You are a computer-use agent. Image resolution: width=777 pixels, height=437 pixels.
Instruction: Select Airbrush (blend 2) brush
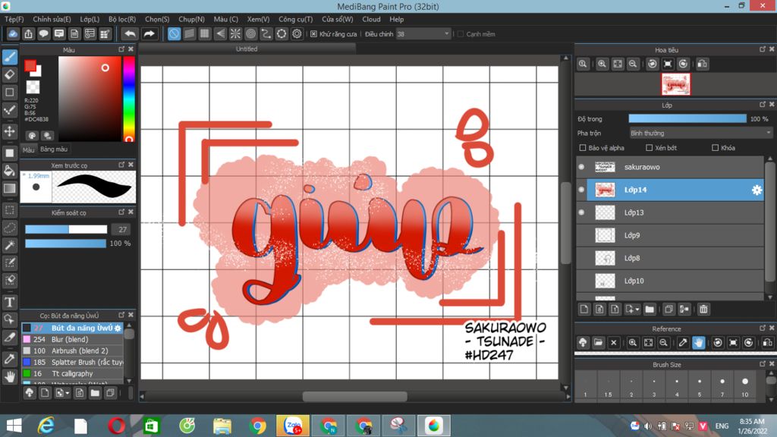coord(72,351)
